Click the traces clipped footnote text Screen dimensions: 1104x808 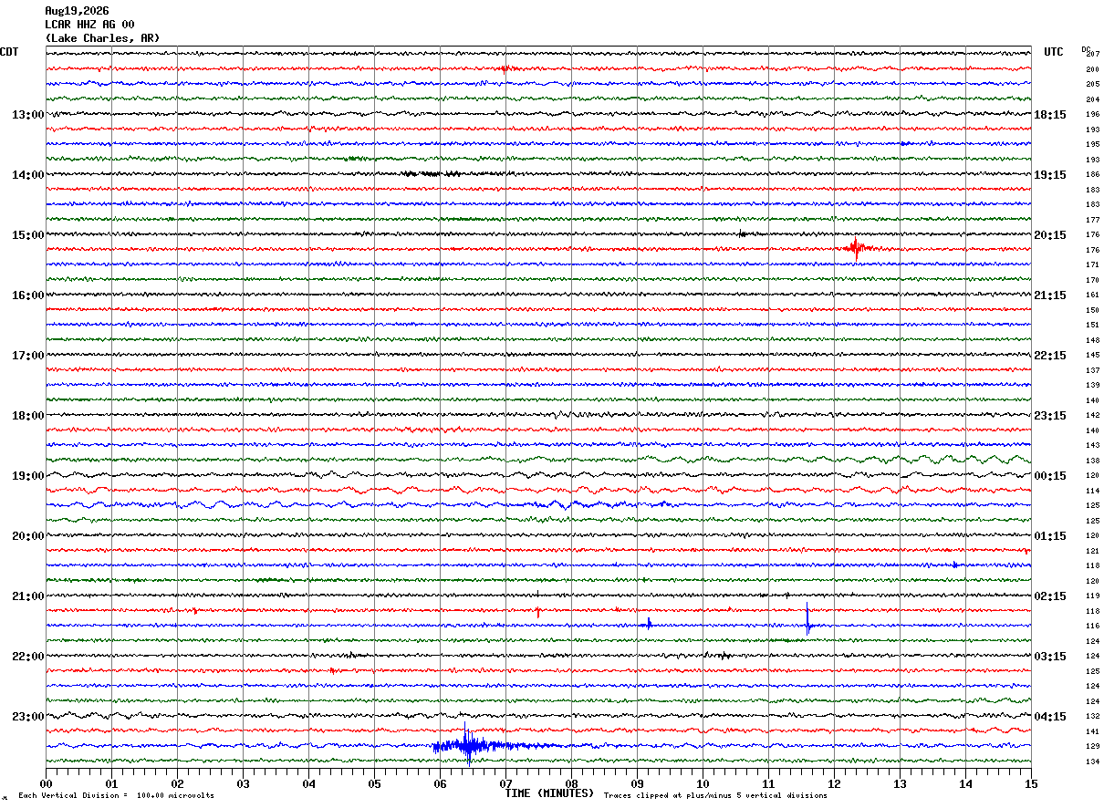[715, 795]
